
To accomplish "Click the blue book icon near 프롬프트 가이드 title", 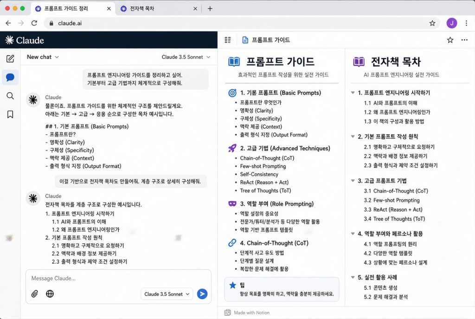I will click(234, 62).
